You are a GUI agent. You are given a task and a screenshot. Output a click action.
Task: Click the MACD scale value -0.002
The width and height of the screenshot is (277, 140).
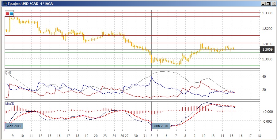pyautogui.click(x=267, y=121)
